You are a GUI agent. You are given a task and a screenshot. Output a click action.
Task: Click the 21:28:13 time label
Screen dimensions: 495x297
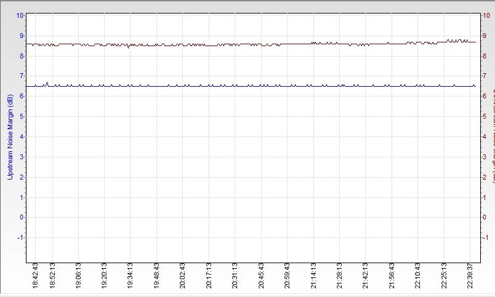click(x=339, y=275)
